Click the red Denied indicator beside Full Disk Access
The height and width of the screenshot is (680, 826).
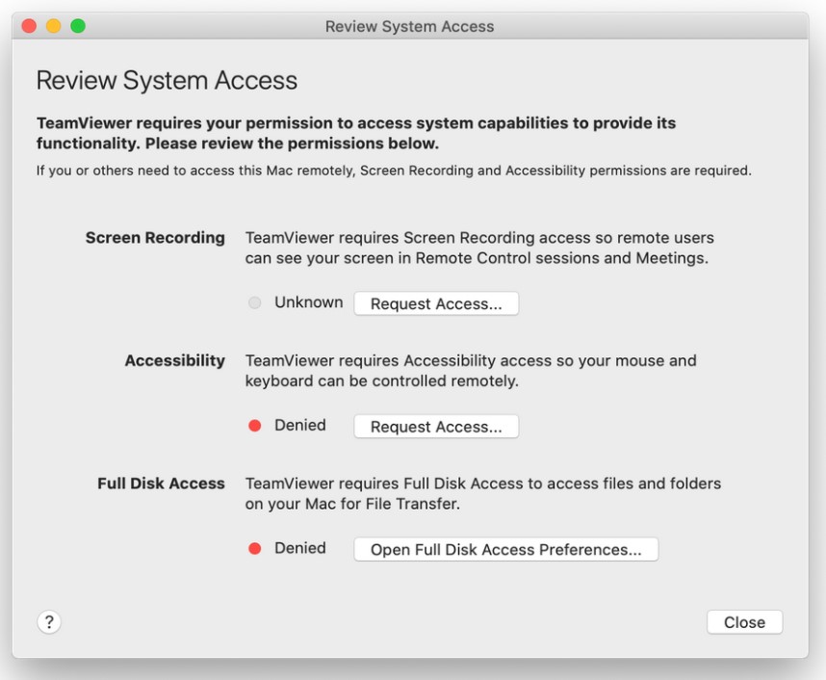coord(255,547)
